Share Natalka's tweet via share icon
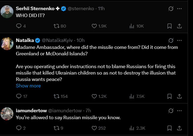The image size is (193, 136). click(x=180, y=96)
